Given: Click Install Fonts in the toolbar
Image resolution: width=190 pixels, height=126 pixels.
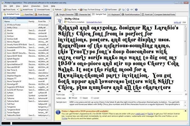Looking at the screenshot, I should click(26, 10).
